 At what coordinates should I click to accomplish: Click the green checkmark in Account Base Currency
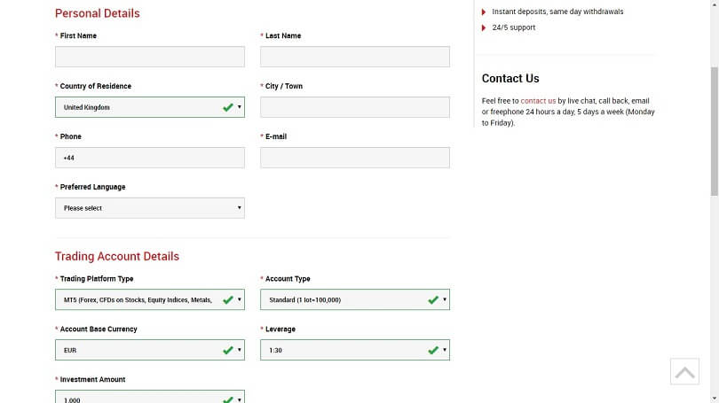point(228,351)
